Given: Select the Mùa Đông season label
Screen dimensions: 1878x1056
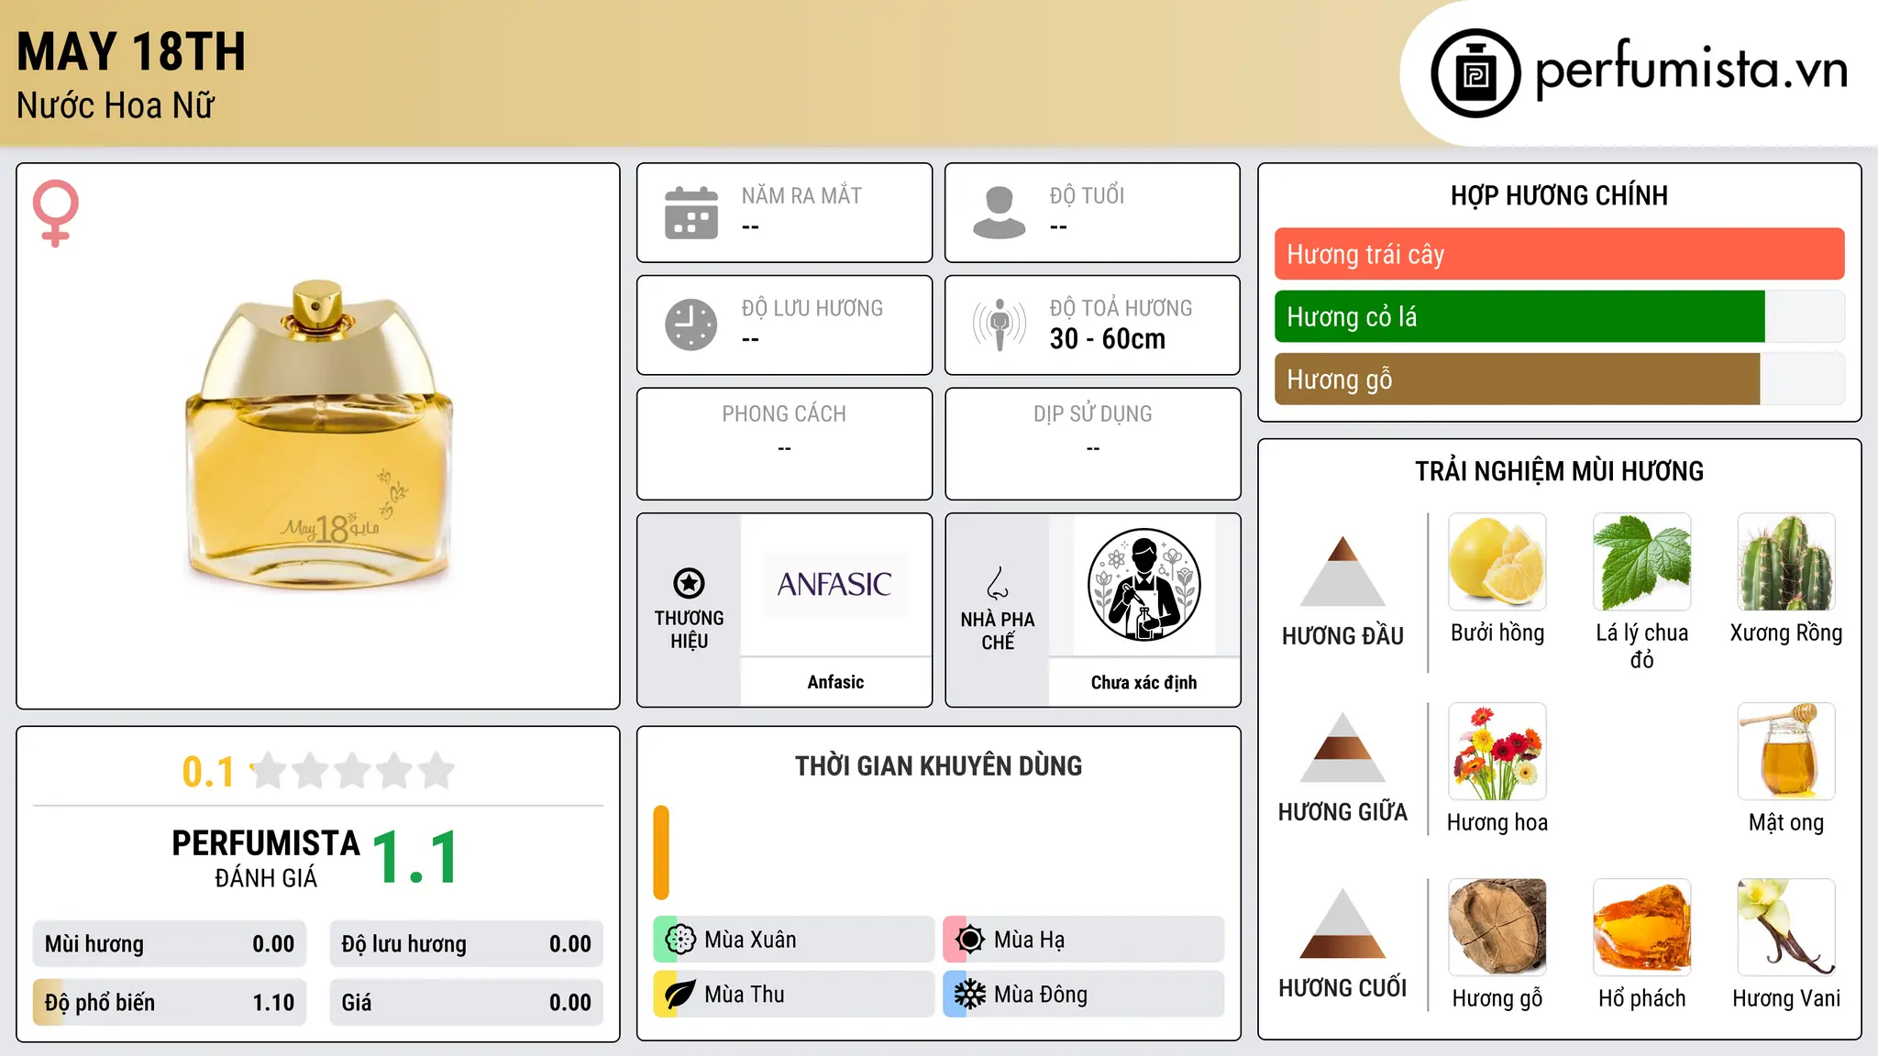Looking at the screenshot, I should coord(1041,995).
